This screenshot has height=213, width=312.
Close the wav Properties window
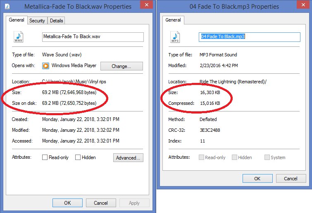(146, 5)
